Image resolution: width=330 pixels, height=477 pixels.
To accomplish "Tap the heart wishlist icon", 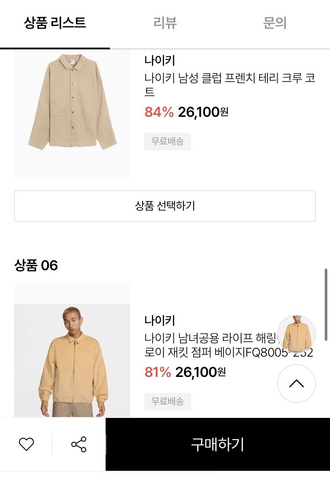I will [x=26, y=444].
